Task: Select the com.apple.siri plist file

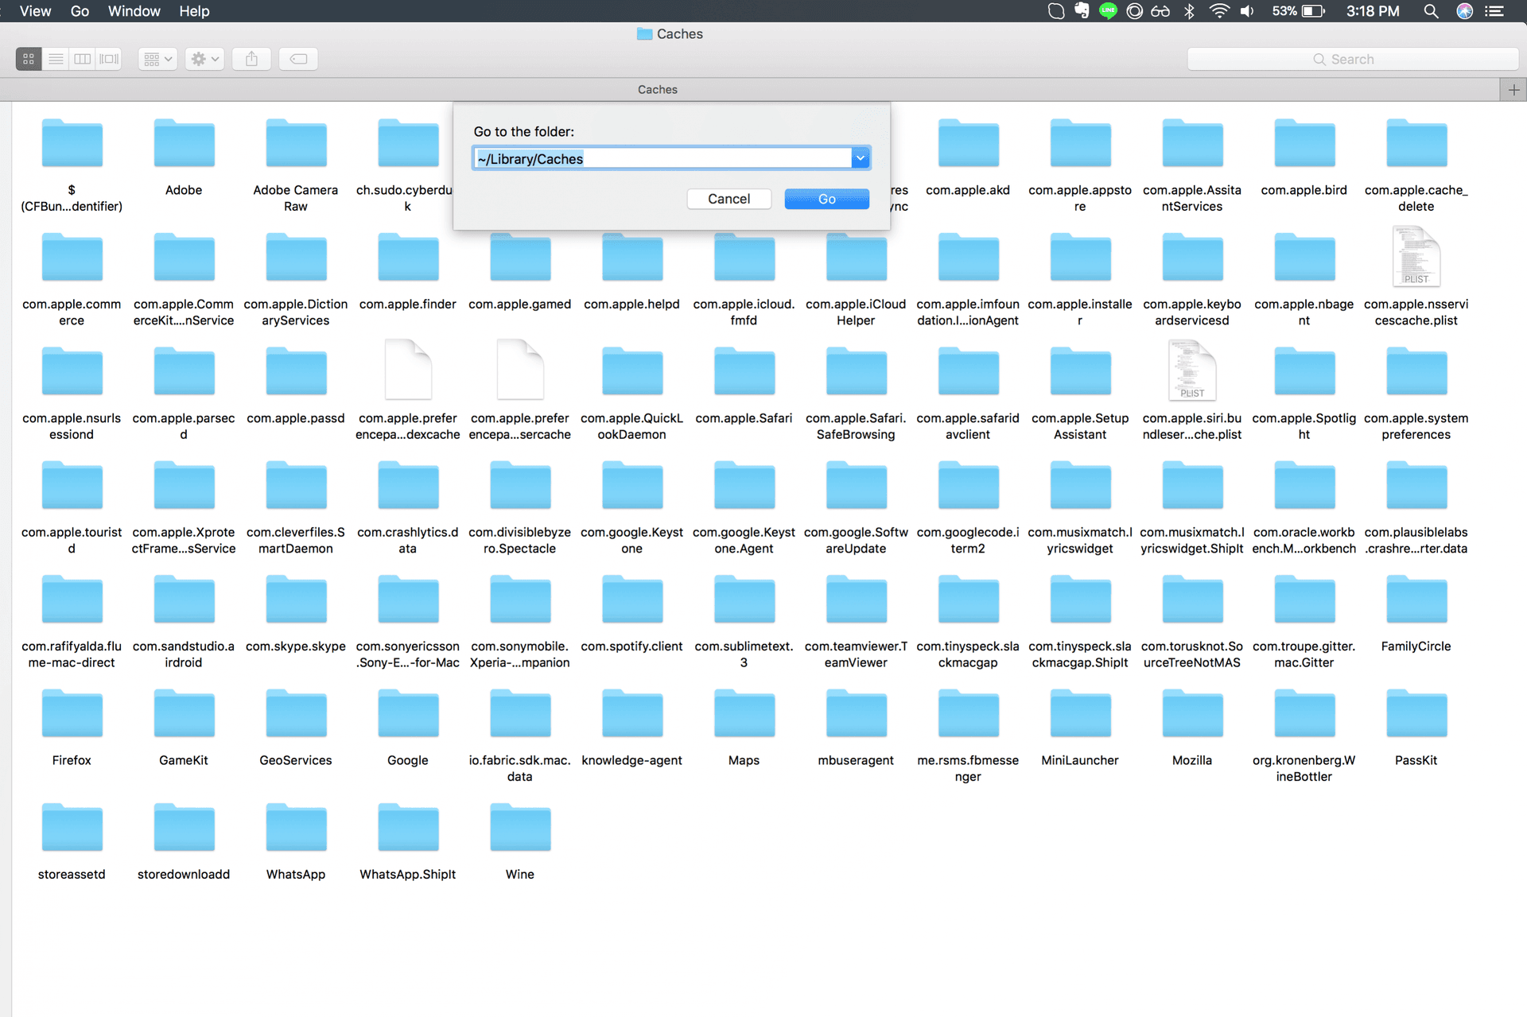Action: [1192, 371]
